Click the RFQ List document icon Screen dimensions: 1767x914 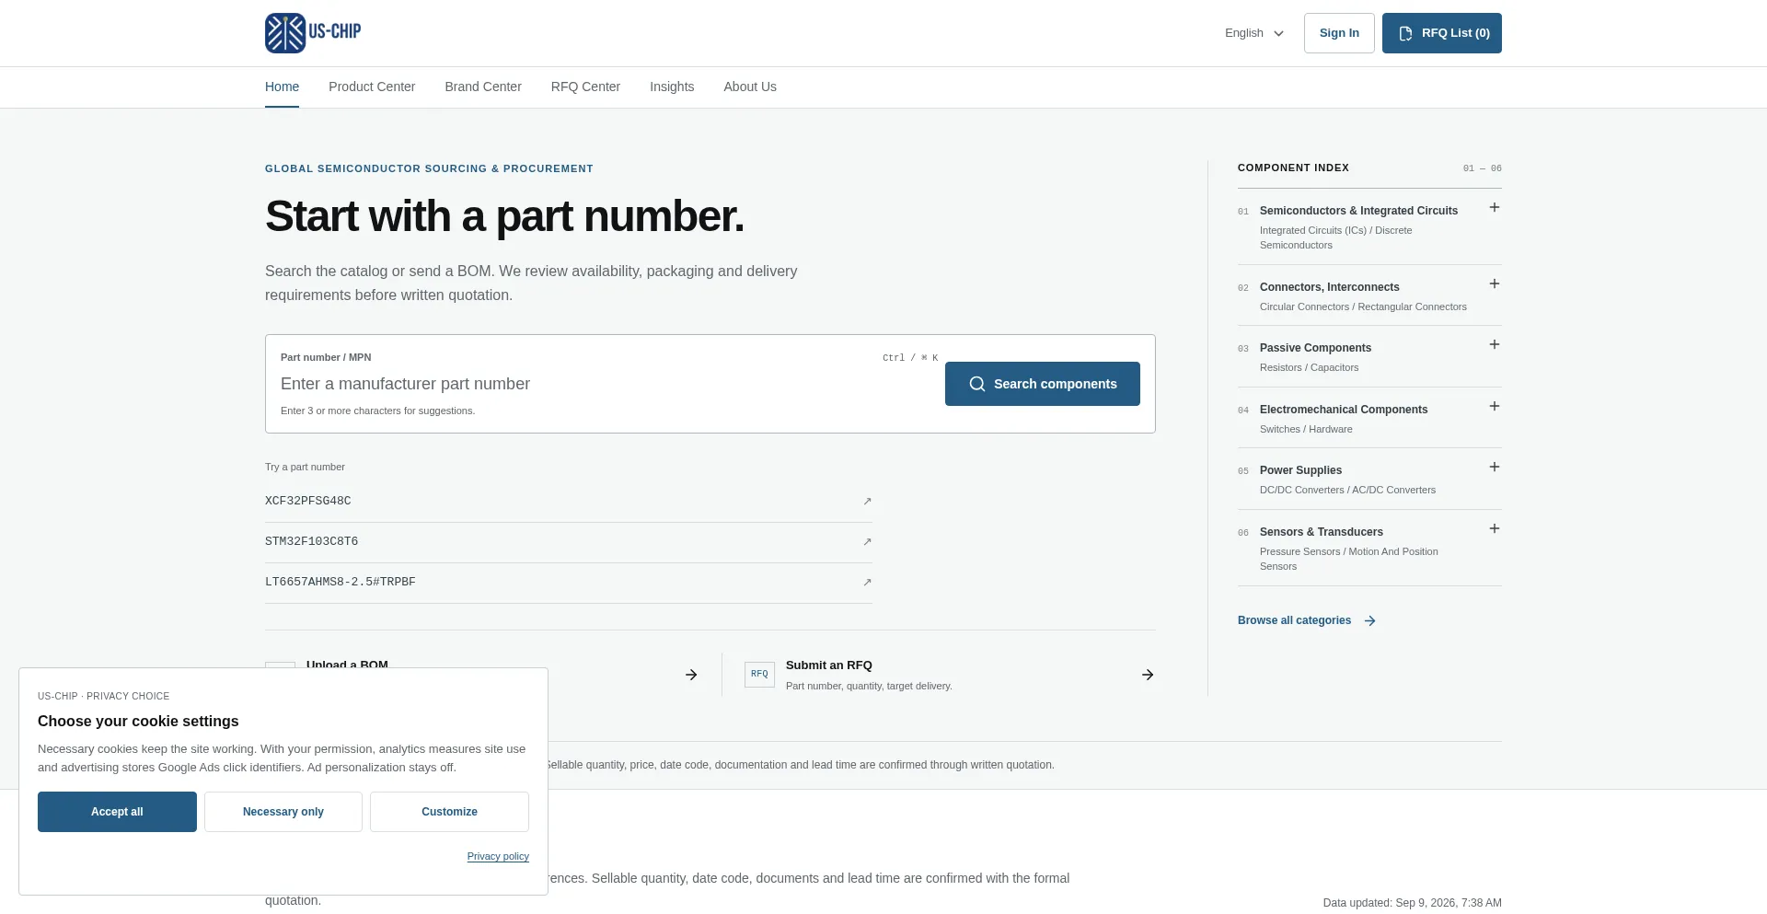[1405, 33]
